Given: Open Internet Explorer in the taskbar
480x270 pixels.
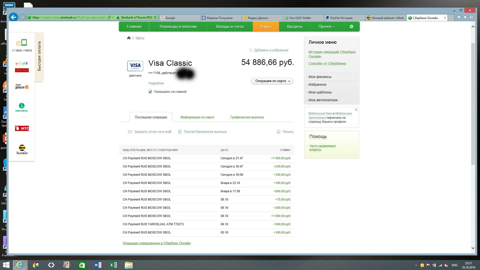Looking at the screenshot, I should (x=19, y=265).
